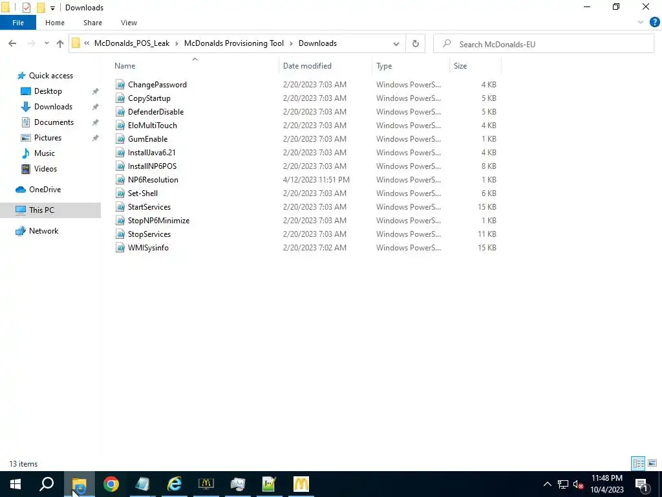Open the McDonald's golden arches taskbar app
The width and height of the screenshot is (662, 497).
pos(301,484)
